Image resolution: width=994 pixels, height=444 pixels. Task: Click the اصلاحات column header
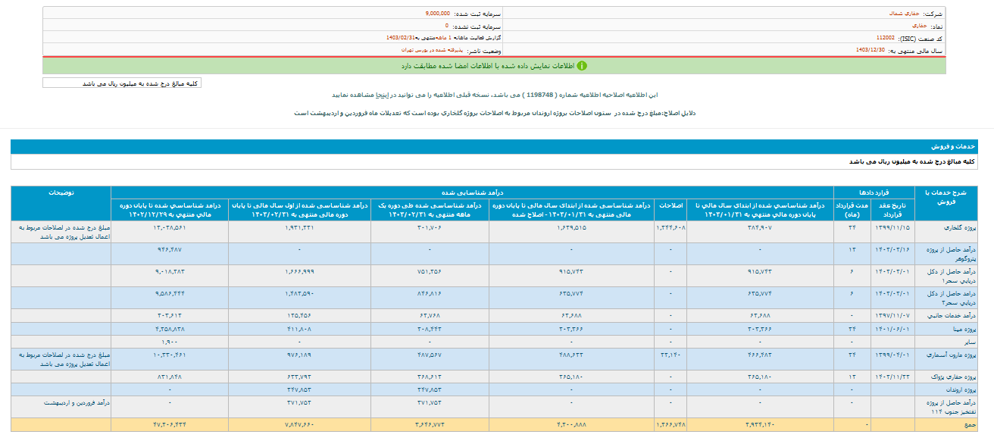pyautogui.click(x=670, y=205)
